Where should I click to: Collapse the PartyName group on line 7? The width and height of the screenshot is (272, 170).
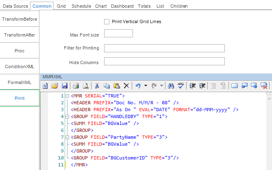click(x=67, y=138)
